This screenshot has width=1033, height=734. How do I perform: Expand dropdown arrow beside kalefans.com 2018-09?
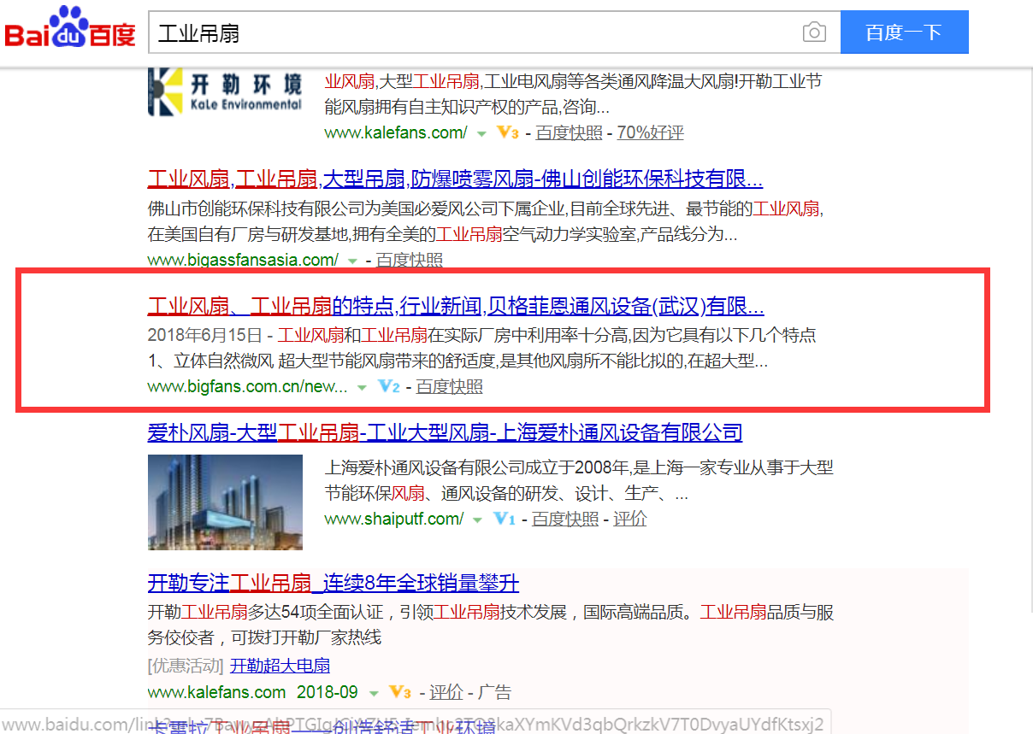click(x=374, y=693)
